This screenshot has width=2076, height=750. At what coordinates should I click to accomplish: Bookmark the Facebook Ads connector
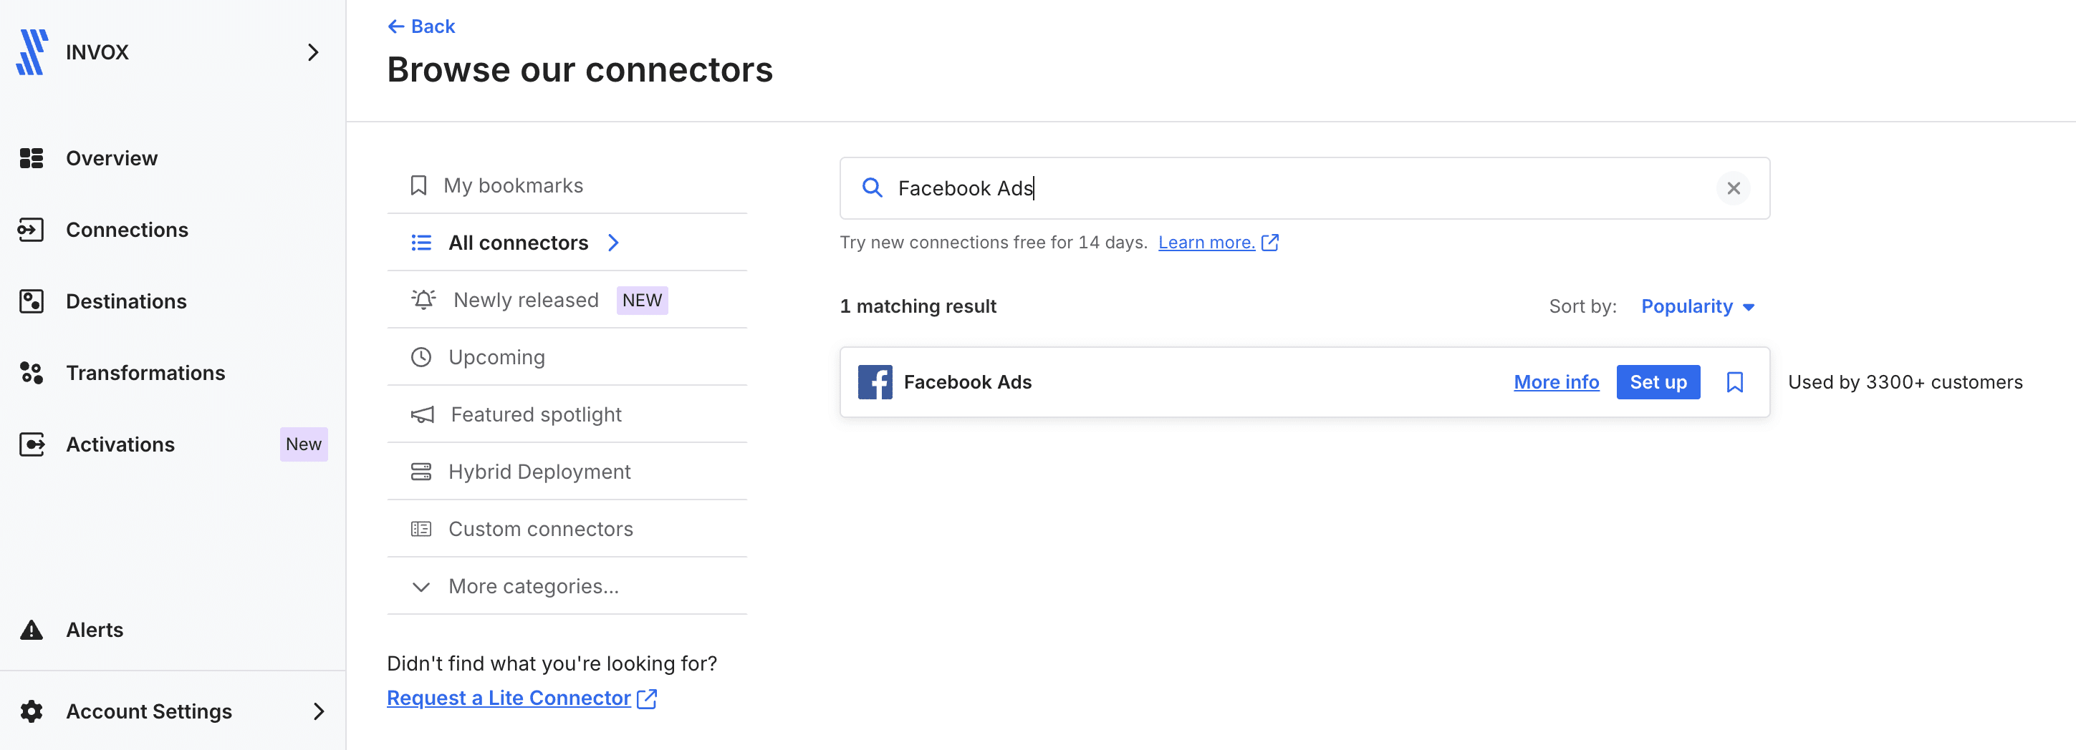1735,382
